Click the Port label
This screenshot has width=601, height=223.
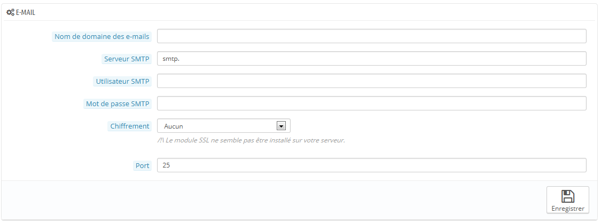tap(142, 166)
